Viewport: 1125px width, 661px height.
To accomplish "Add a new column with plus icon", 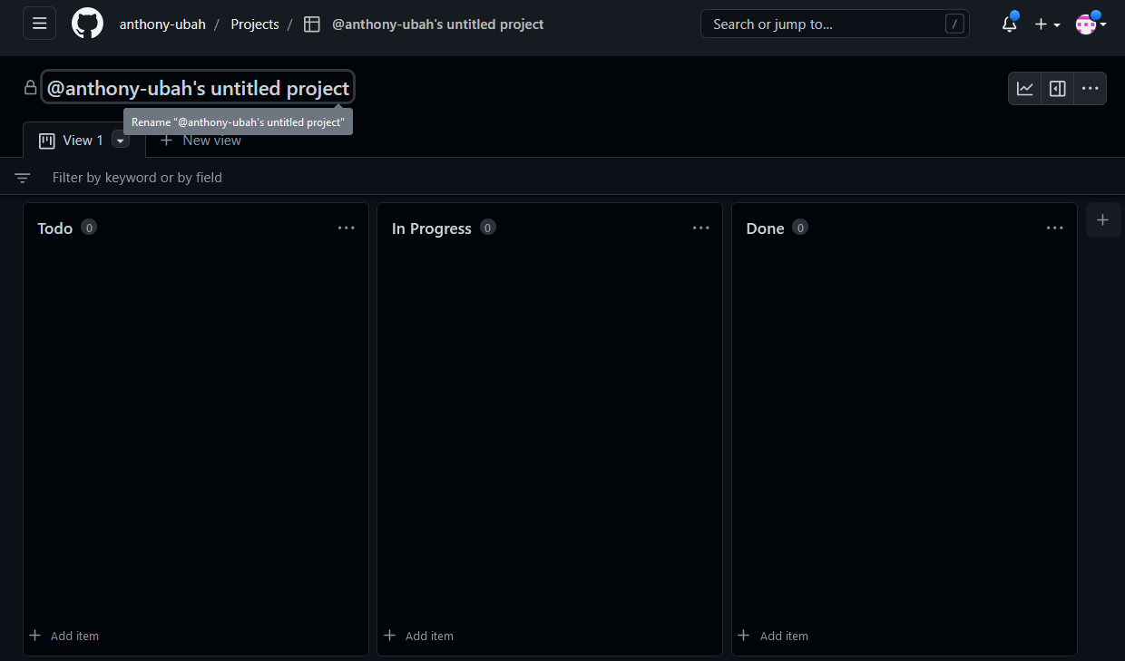I will 1102,220.
